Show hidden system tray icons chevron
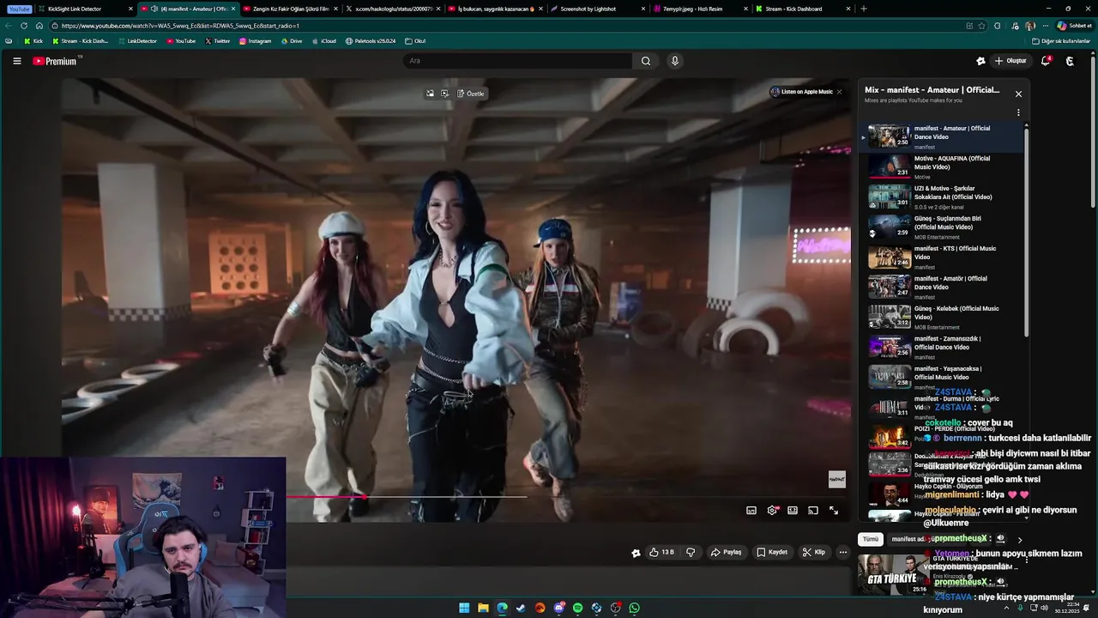This screenshot has width=1098, height=618. coord(1006,608)
